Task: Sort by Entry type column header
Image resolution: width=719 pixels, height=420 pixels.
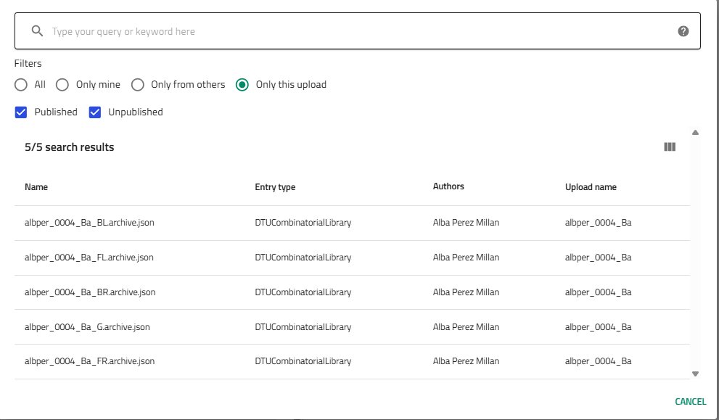Action: click(275, 187)
